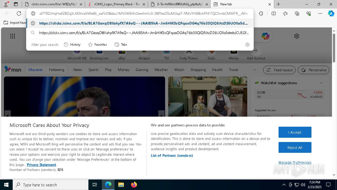The height and width of the screenshot is (190, 337).
Task: Launch Copilot sidebar icon
Action: (x=331, y=13)
